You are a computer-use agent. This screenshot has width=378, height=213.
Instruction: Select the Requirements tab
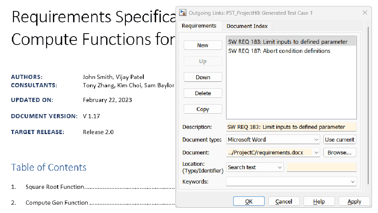click(x=199, y=26)
